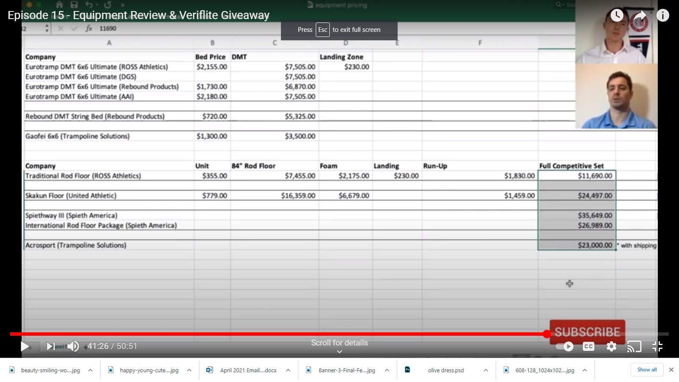Image resolution: width=679 pixels, height=382 pixels.
Task: Click Traditional Rod Floor (ROSS Athletics) cell
Action: (109, 176)
